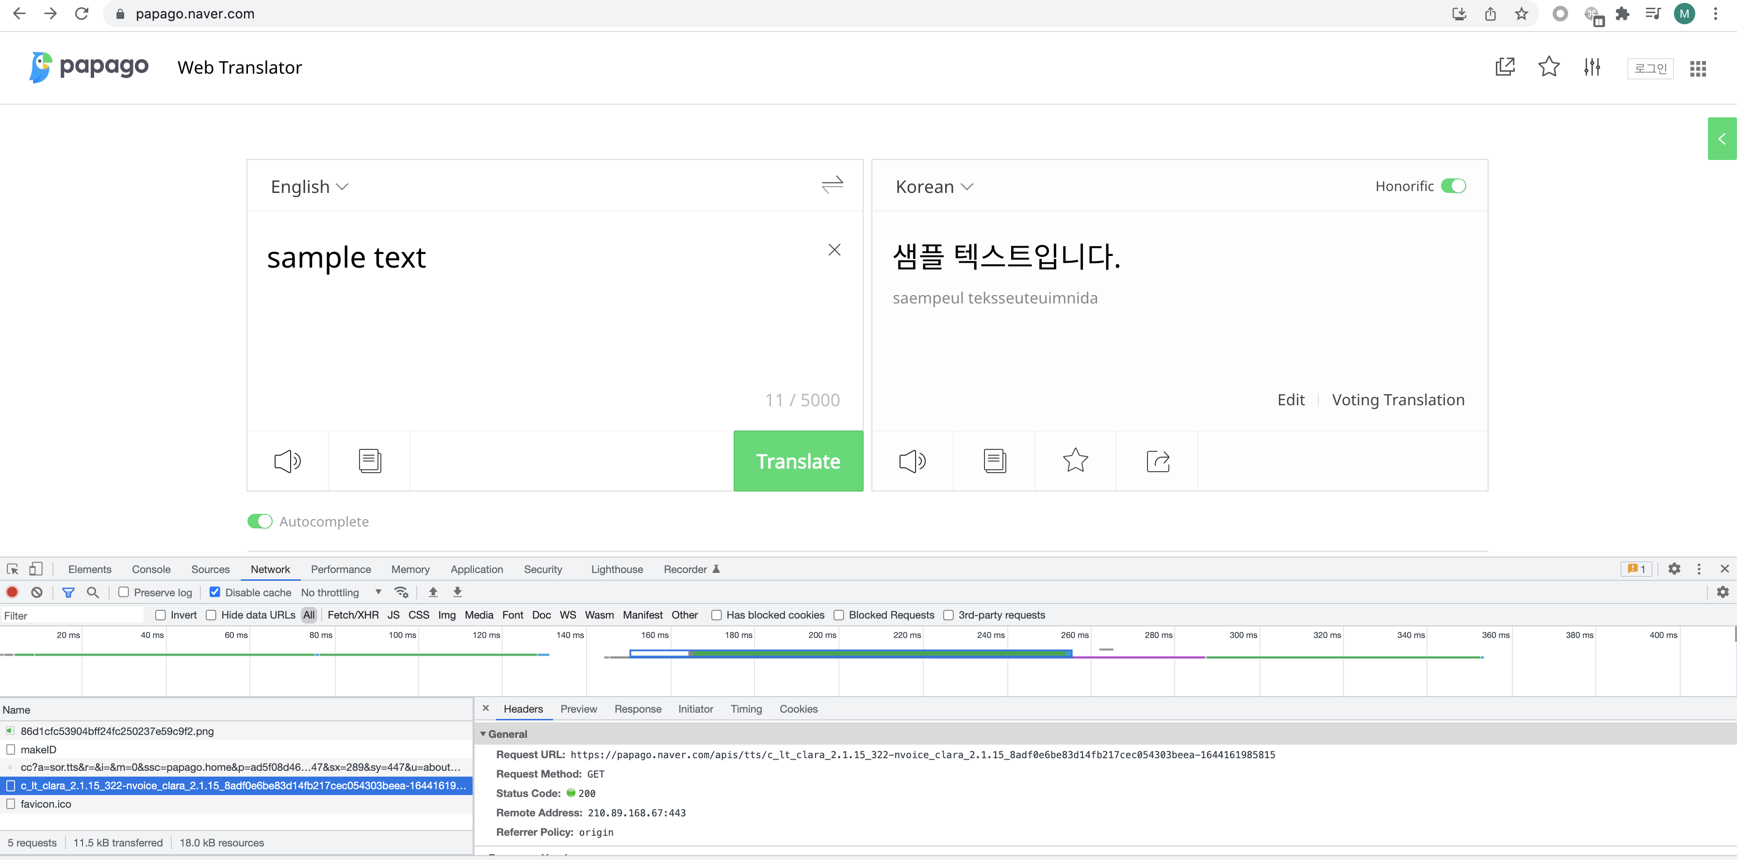Switch to Console tab in DevTools

[x=151, y=570]
